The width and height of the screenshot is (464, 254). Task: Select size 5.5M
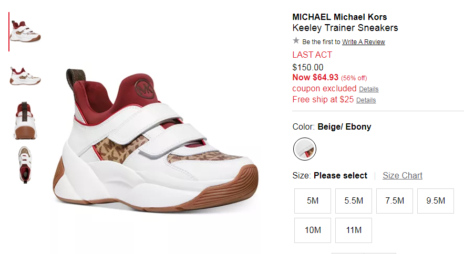(354, 201)
